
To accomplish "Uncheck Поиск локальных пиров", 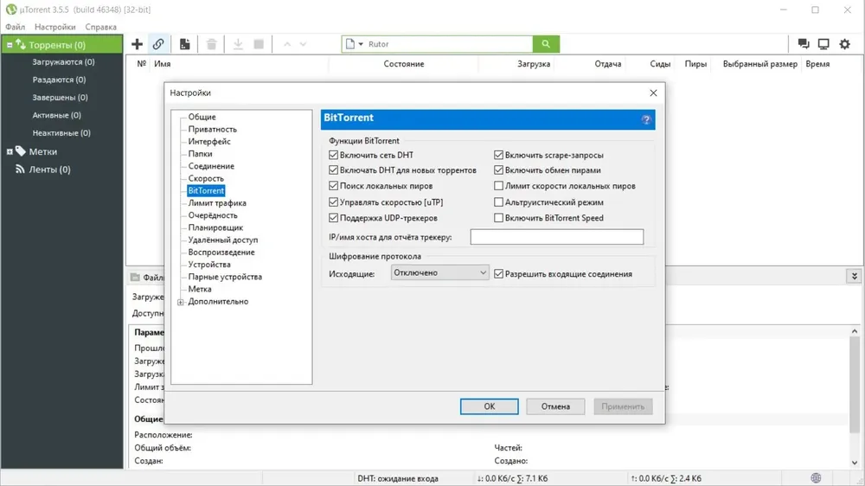I will (333, 186).
